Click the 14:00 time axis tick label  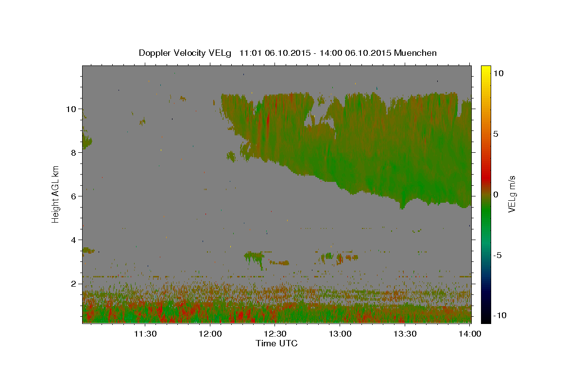(x=470, y=334)
